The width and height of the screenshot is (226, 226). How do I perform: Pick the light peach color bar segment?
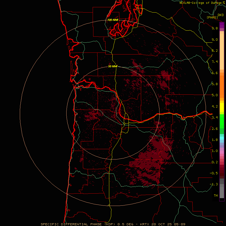point(222,51)
